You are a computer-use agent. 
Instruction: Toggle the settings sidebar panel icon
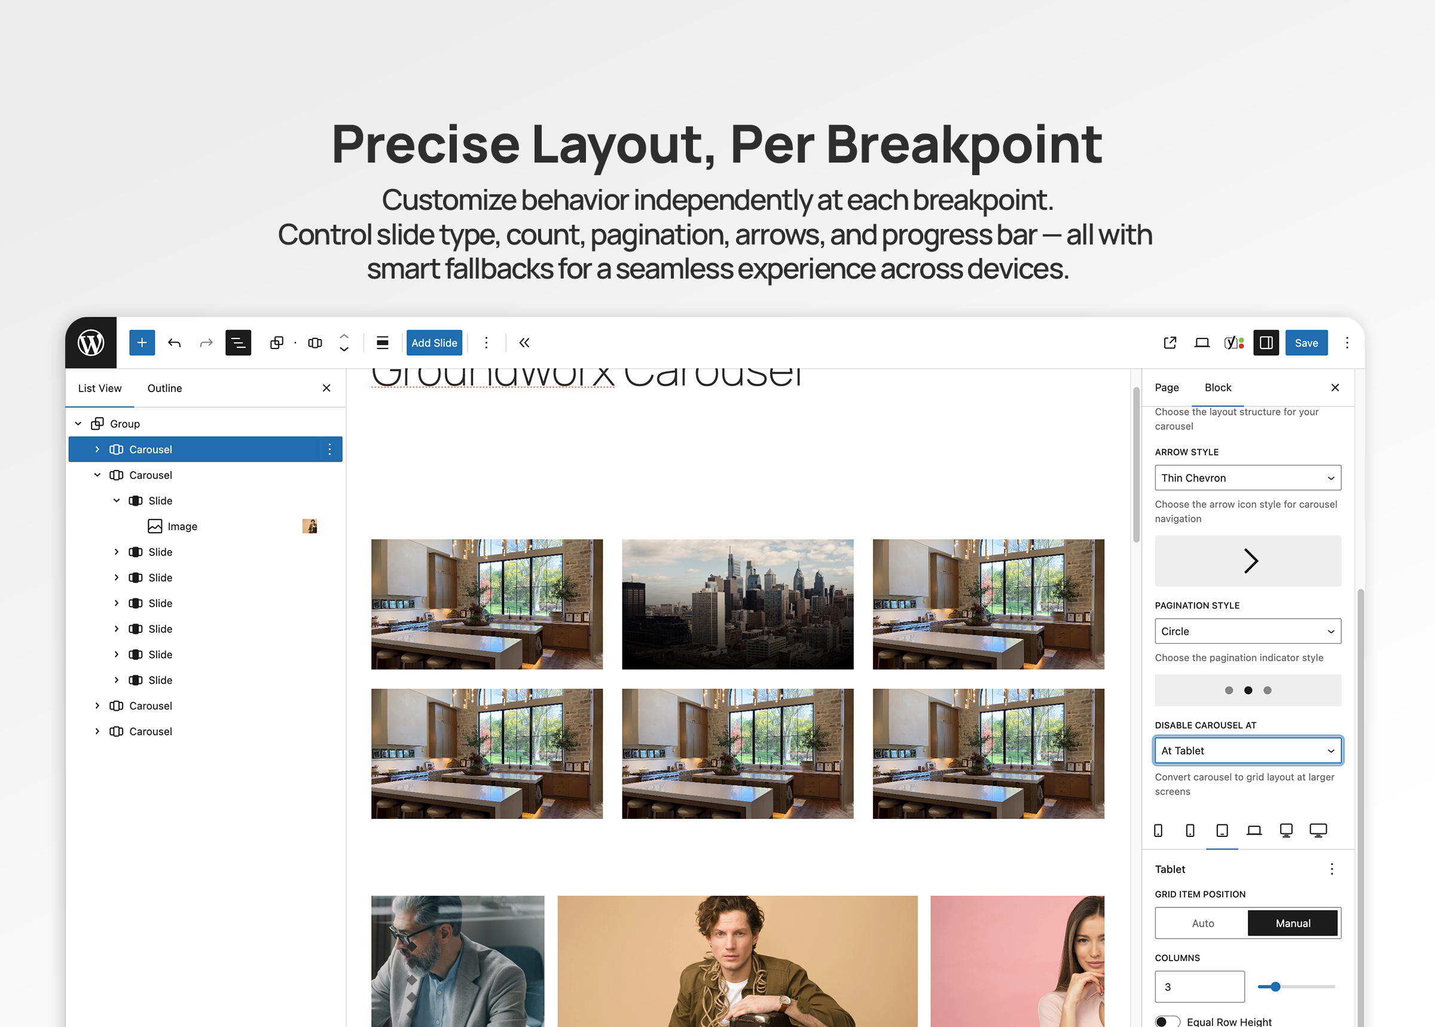tap(1266, 343)
